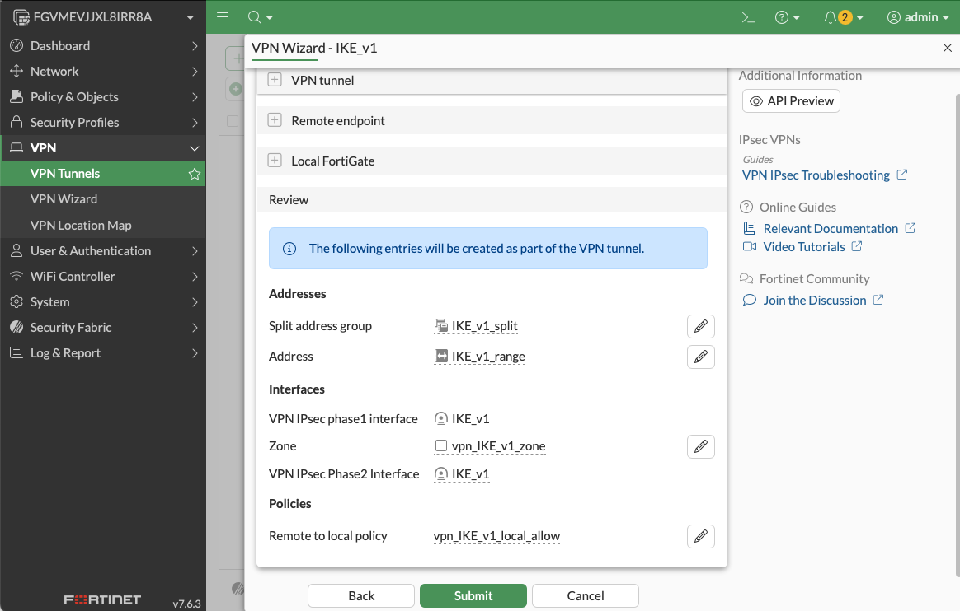The height and width of the screenshot is (611, 960).
Task: Toggle favorite star for VPN Tunnels
Action: click(x=195, y=174)
